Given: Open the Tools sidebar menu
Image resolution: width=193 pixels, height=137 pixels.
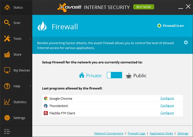Looking at the screenshot, I should coord(17,39).
